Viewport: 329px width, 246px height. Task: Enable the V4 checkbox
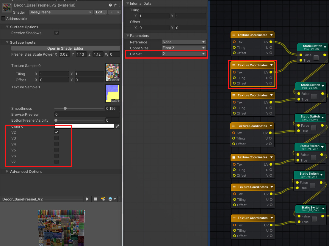[57, 144]
